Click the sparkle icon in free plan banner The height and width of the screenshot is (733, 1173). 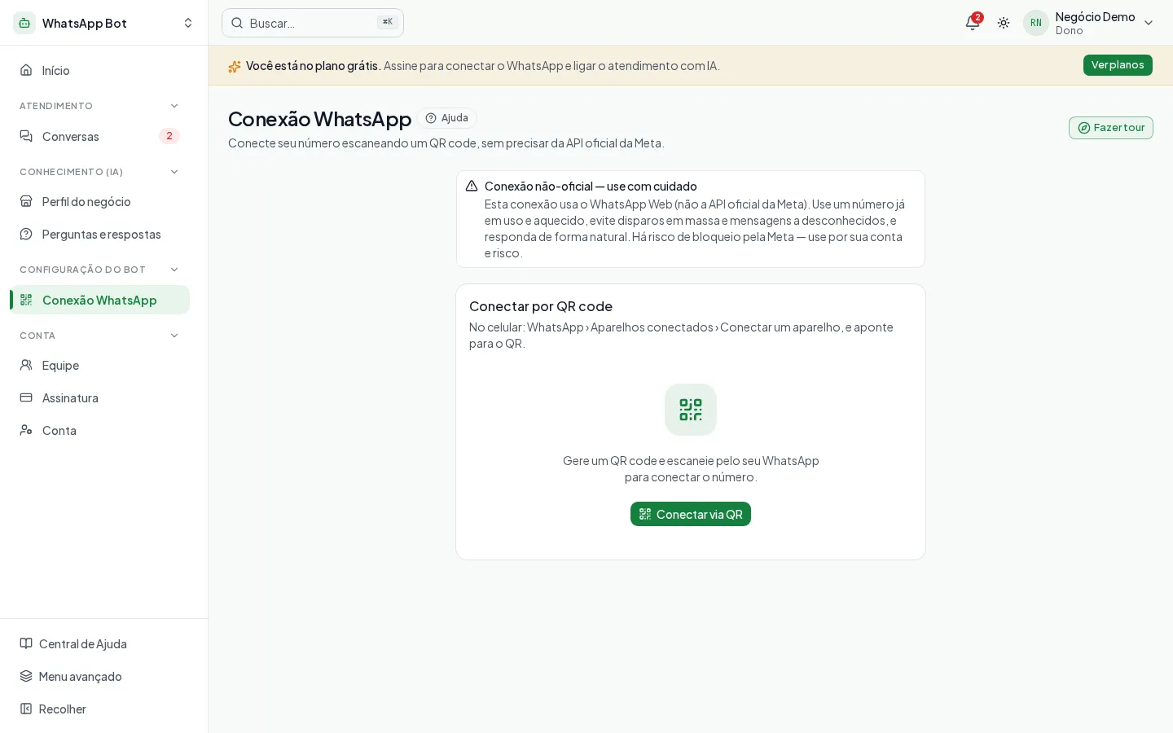pyautogui.click(x=235, y=66)
